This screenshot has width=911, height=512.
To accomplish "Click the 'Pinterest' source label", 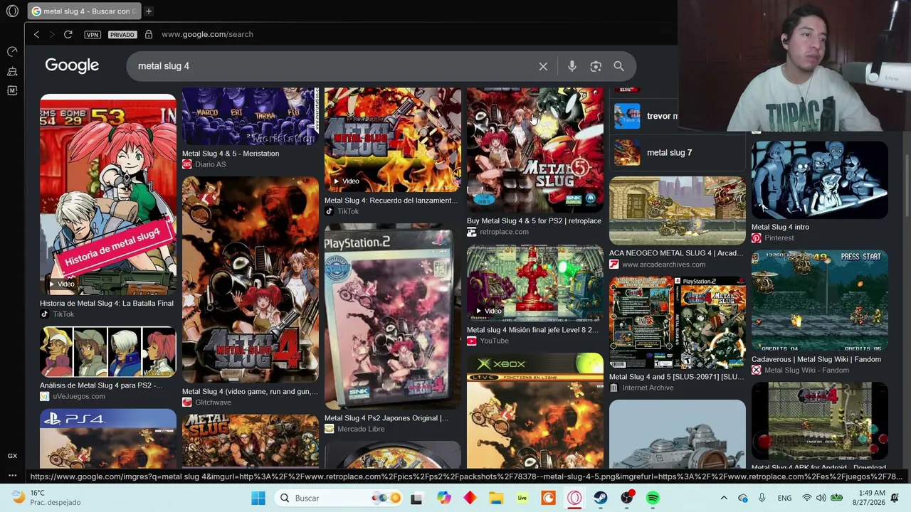I will point(779,238).
